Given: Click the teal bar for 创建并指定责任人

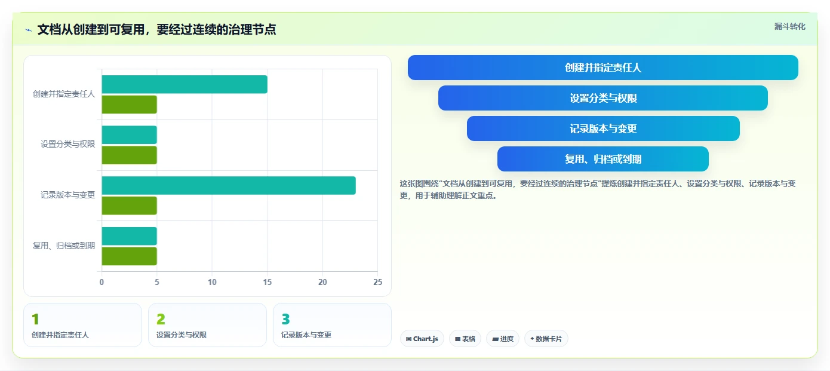Looking at the screenshot, I should point(185,84).
